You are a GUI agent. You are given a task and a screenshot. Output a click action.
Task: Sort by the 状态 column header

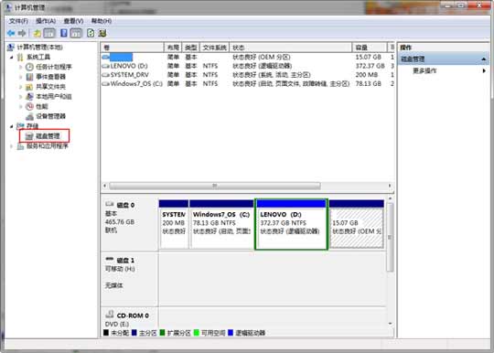pos(291,48)
